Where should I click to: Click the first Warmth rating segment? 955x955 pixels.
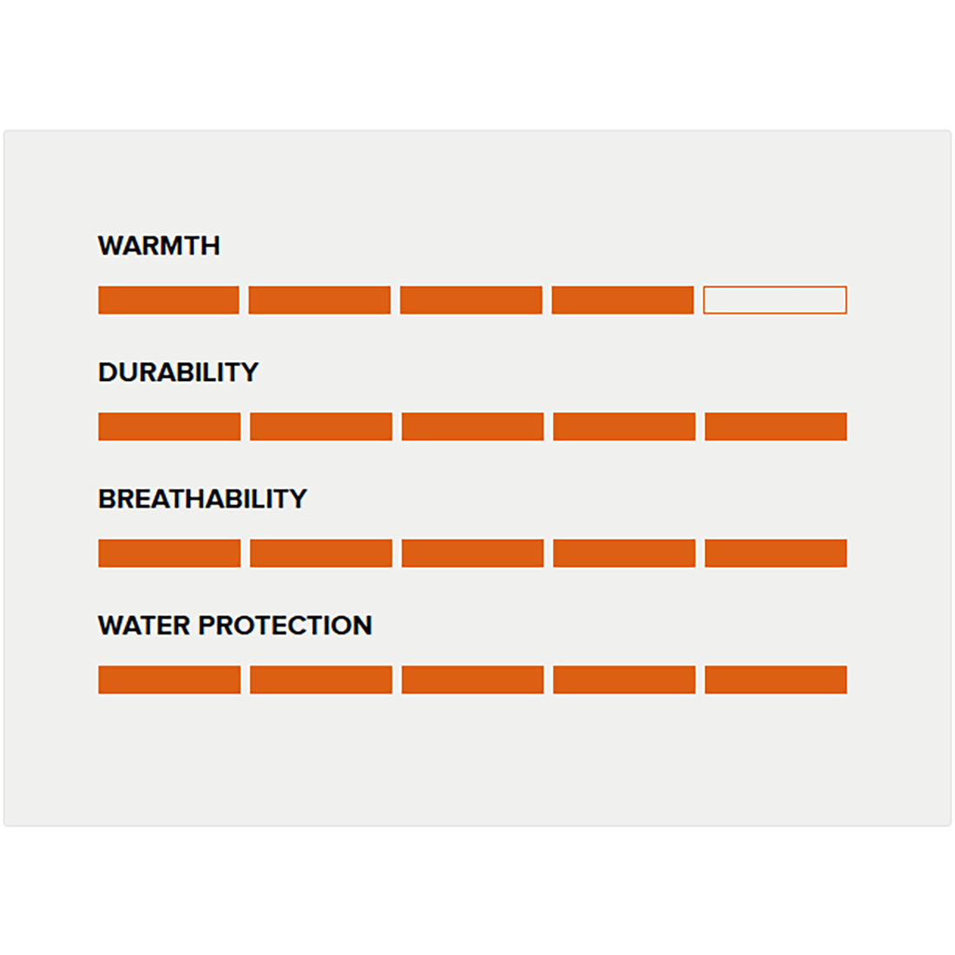pyautogui.click(x=168, y=300)
